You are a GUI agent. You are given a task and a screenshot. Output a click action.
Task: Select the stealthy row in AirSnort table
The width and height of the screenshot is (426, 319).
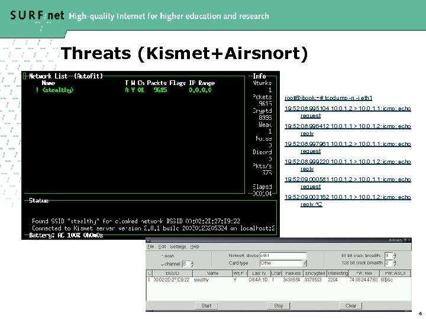[279, 279]
